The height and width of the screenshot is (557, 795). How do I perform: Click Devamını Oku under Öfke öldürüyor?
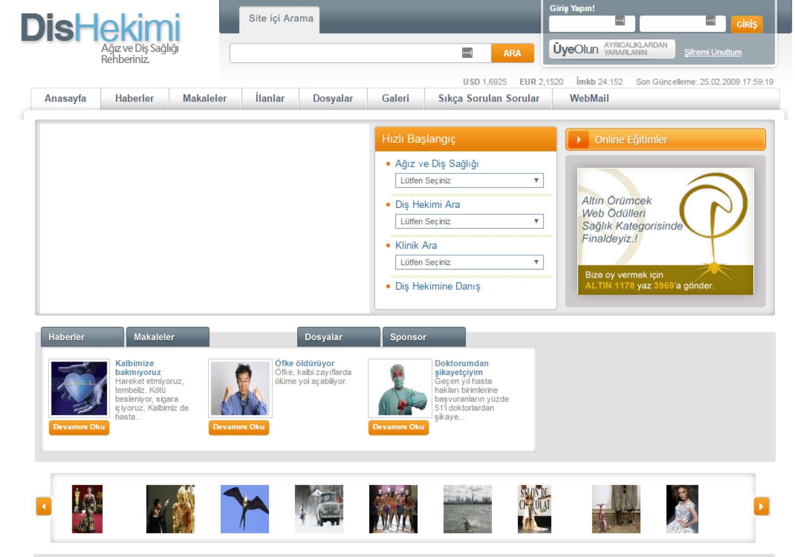click(x=239, y=427)
